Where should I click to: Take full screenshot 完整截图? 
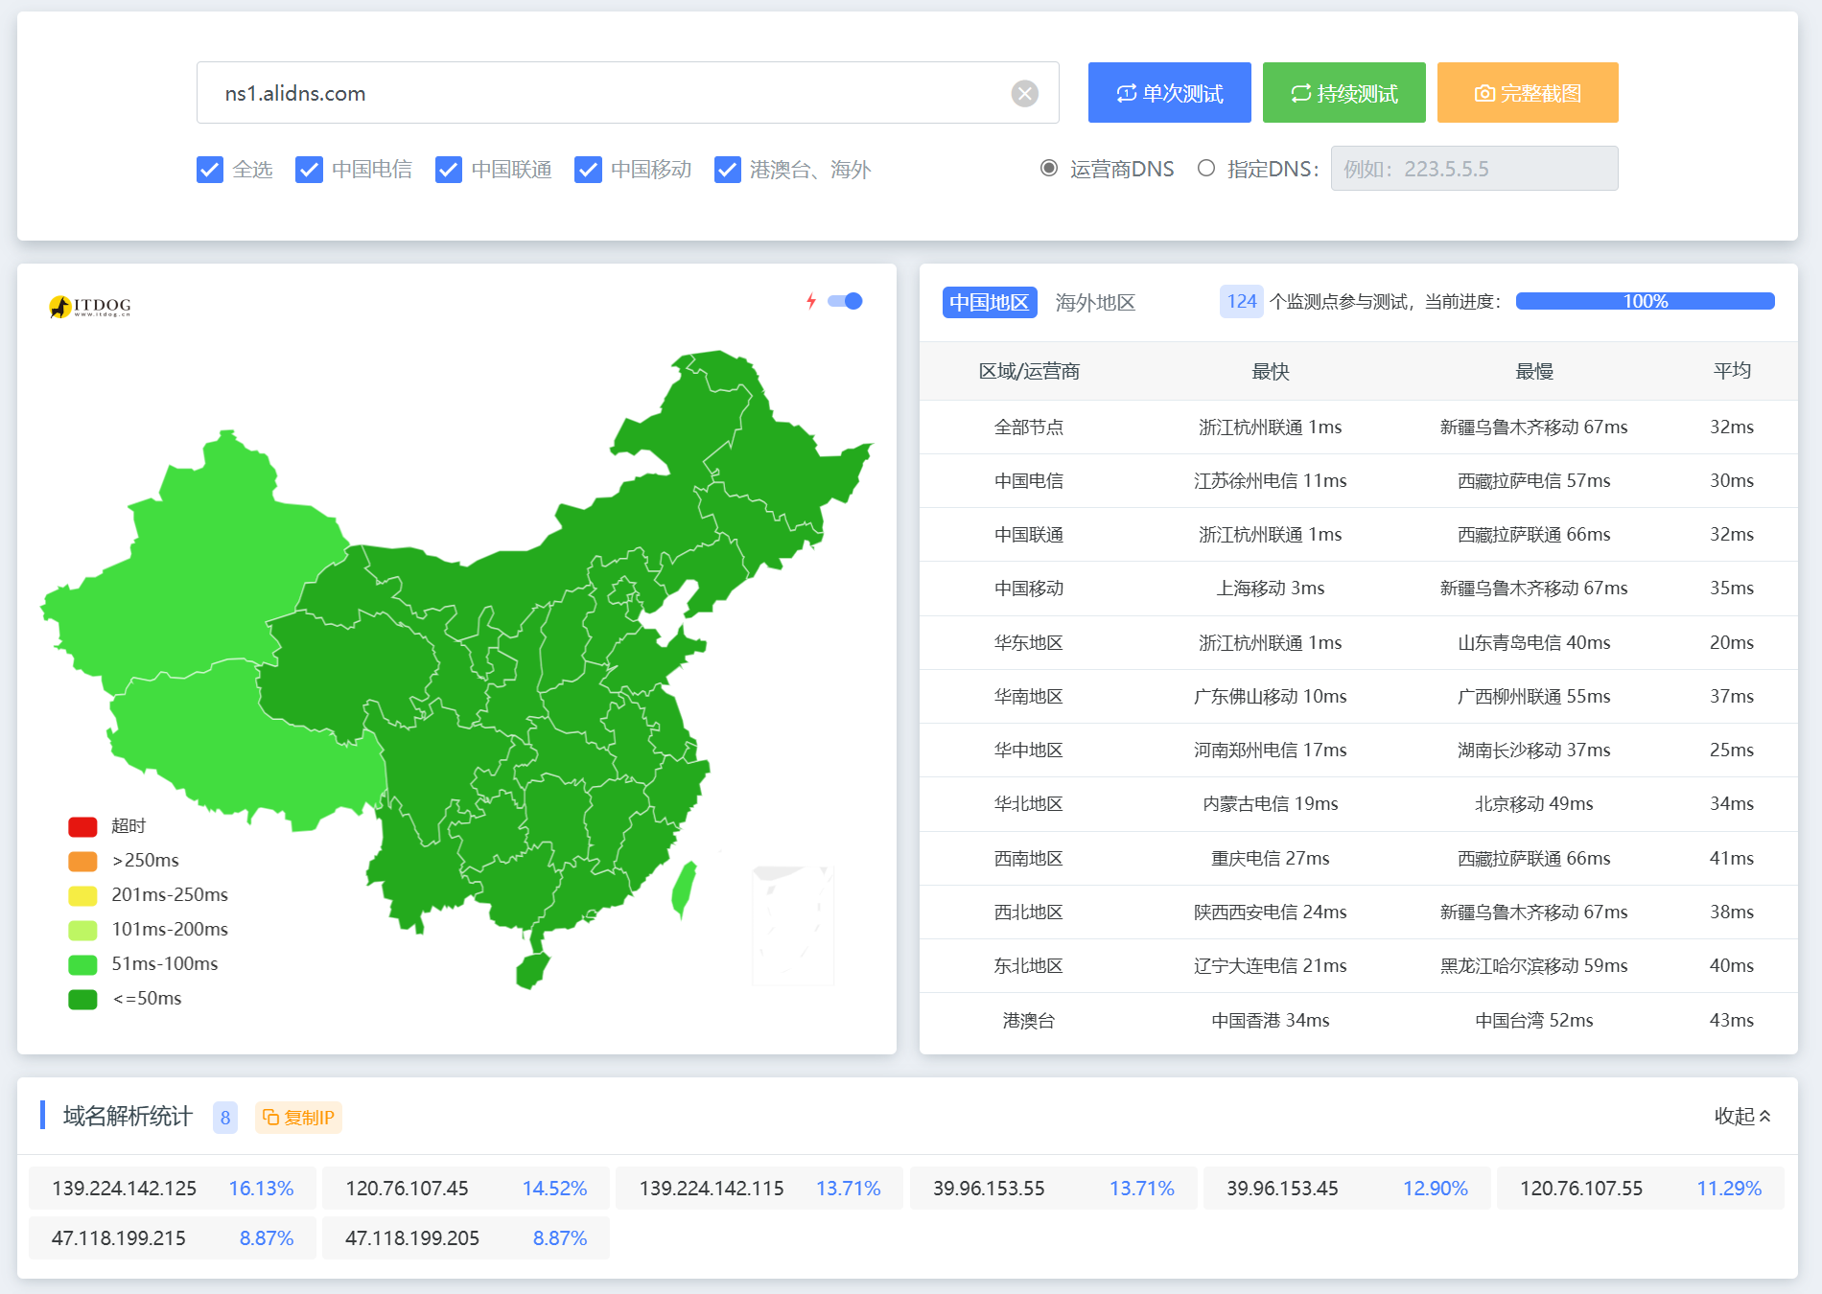[x=1527, y=93]
